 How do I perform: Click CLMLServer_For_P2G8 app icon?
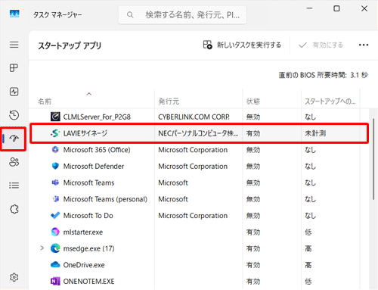[x=55, y=117]
